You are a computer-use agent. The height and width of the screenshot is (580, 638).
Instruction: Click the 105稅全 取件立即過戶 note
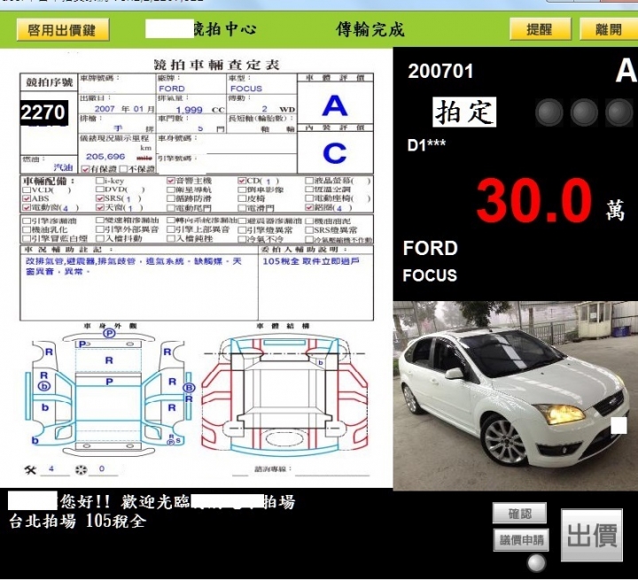[x=311, y=261]
